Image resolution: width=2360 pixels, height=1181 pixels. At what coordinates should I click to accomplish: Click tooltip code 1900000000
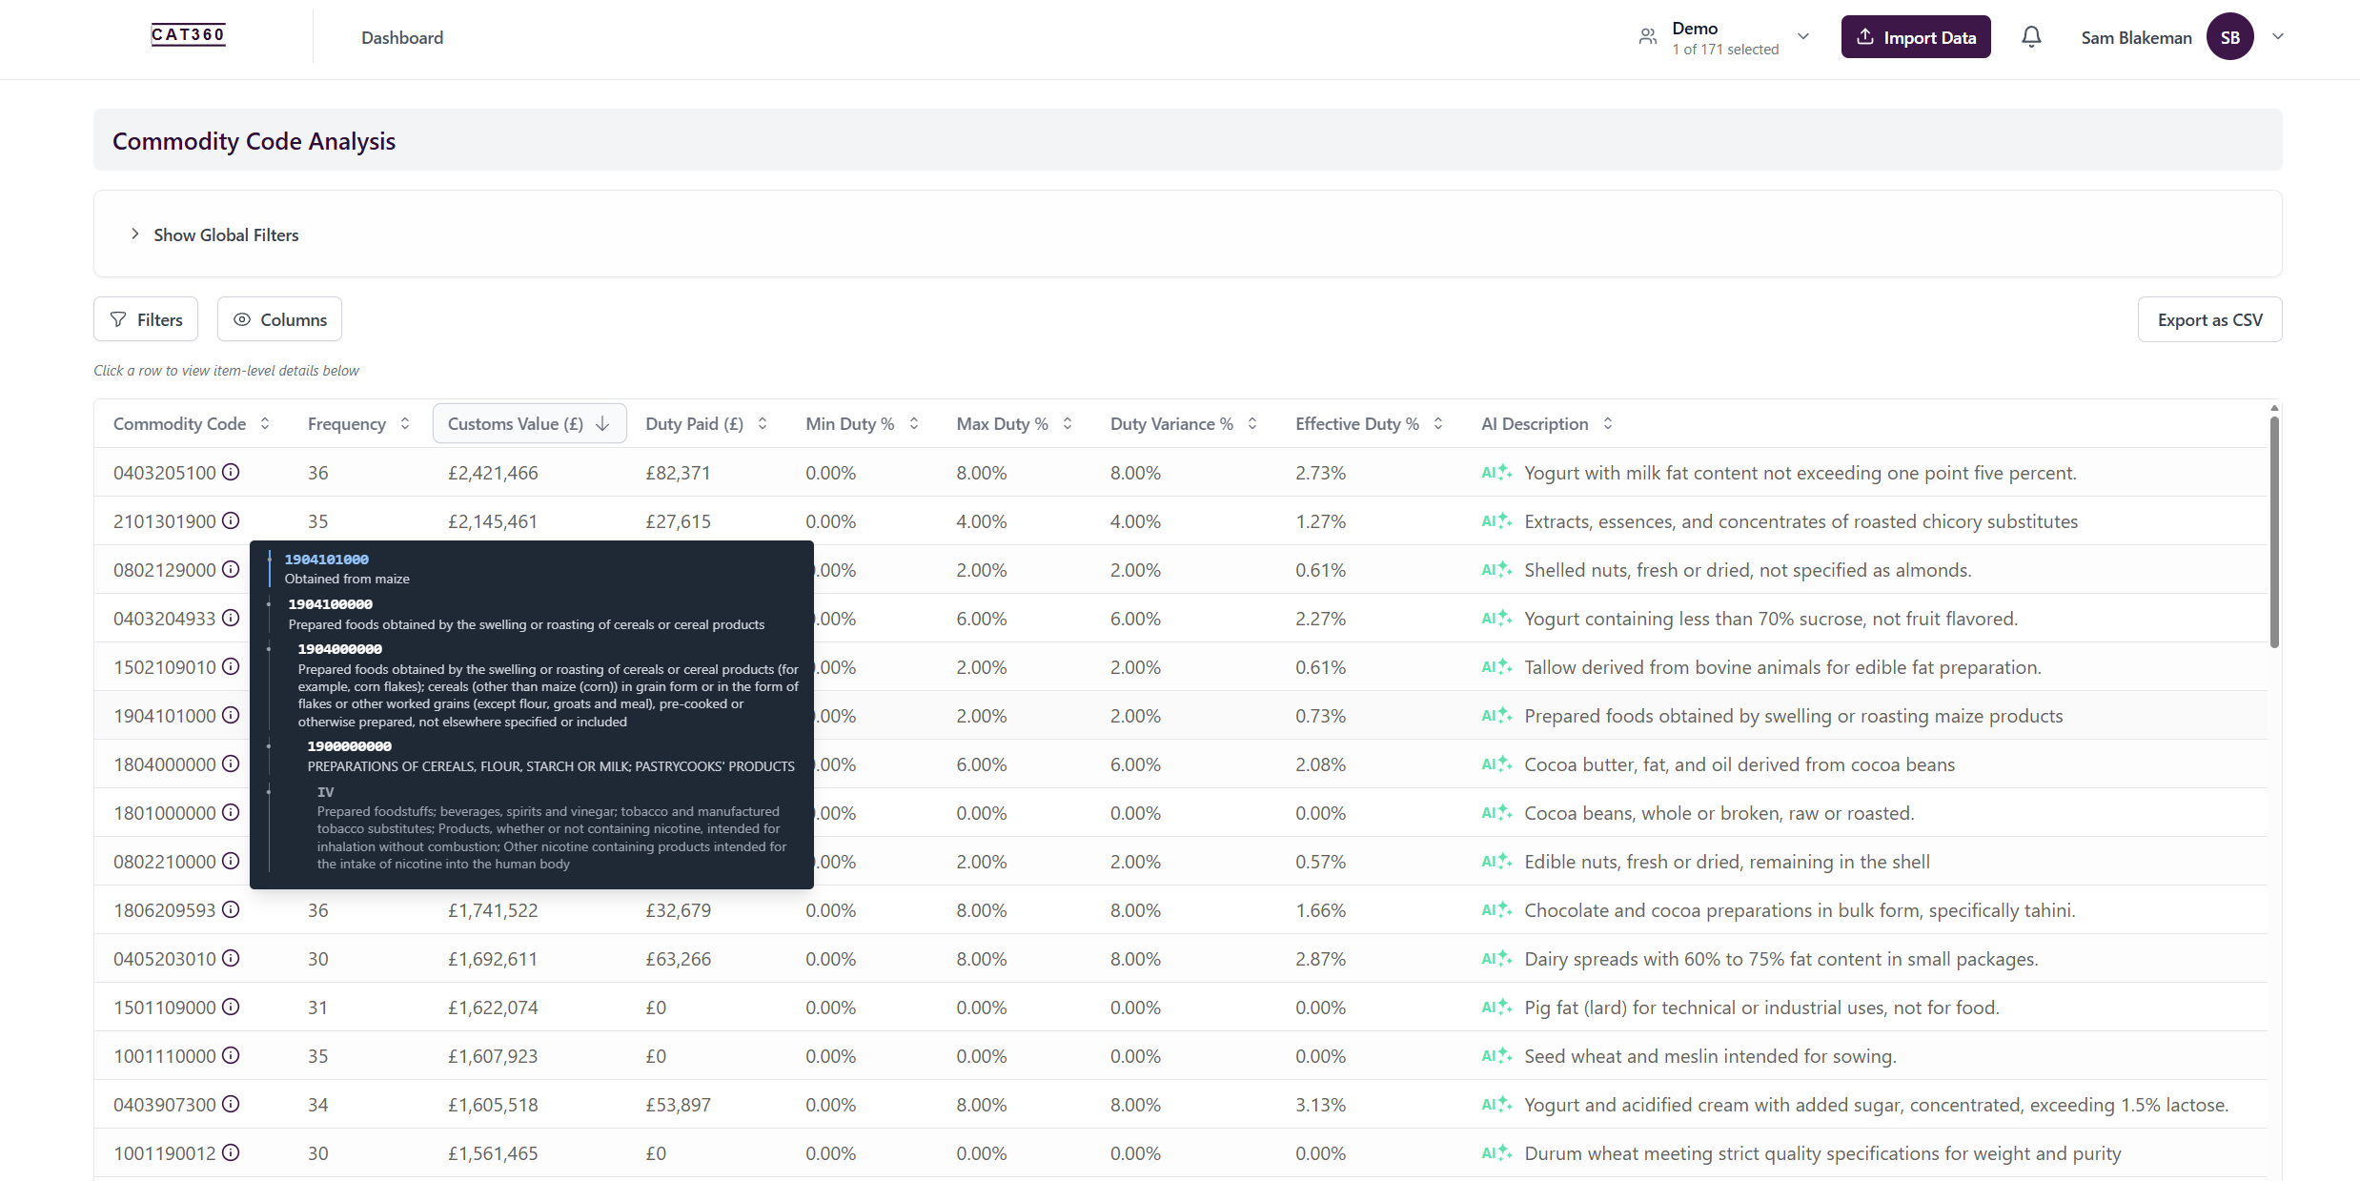click(x=349, y=746)
